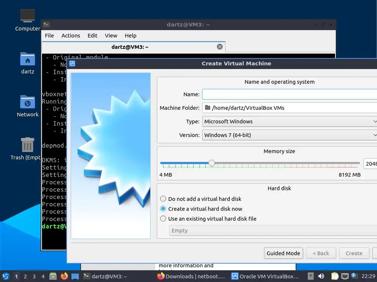Click the VirtualBox icon in dialog title bar

(72, 64)
